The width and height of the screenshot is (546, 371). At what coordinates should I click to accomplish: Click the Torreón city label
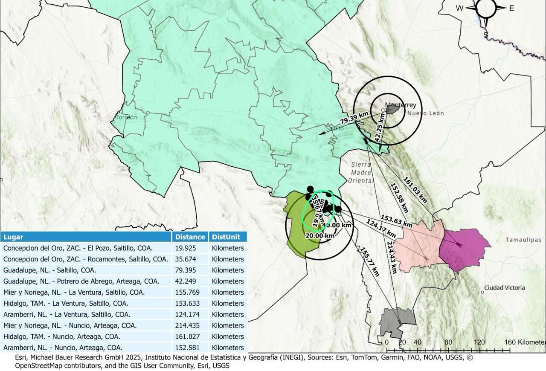(126, 117)
